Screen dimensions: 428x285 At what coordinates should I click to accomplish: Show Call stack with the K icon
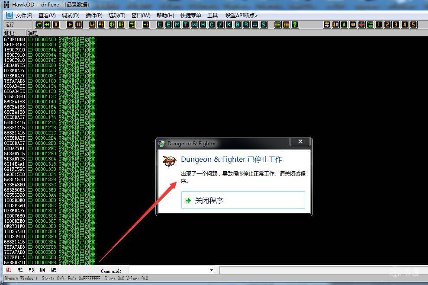pyautogui.click(x=229, y=25)
